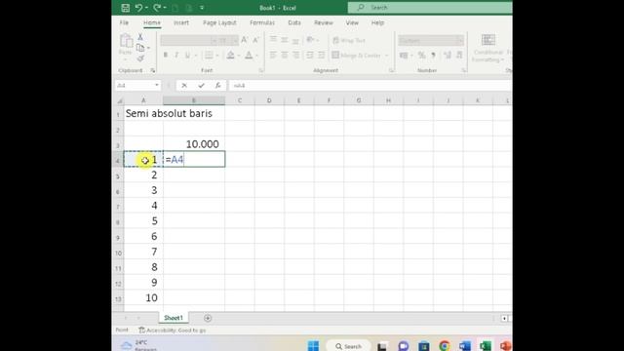
Task: Apply the font color letter A
Action: 249,56
